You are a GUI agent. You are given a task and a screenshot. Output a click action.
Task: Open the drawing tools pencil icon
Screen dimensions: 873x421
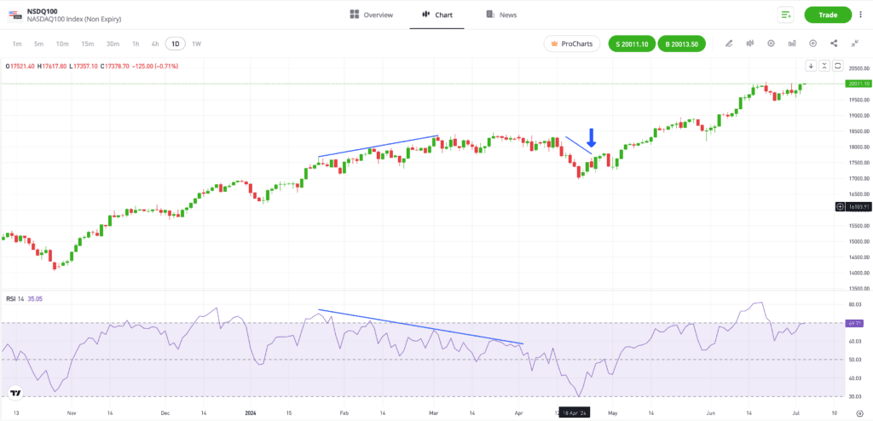pos(729,43)
